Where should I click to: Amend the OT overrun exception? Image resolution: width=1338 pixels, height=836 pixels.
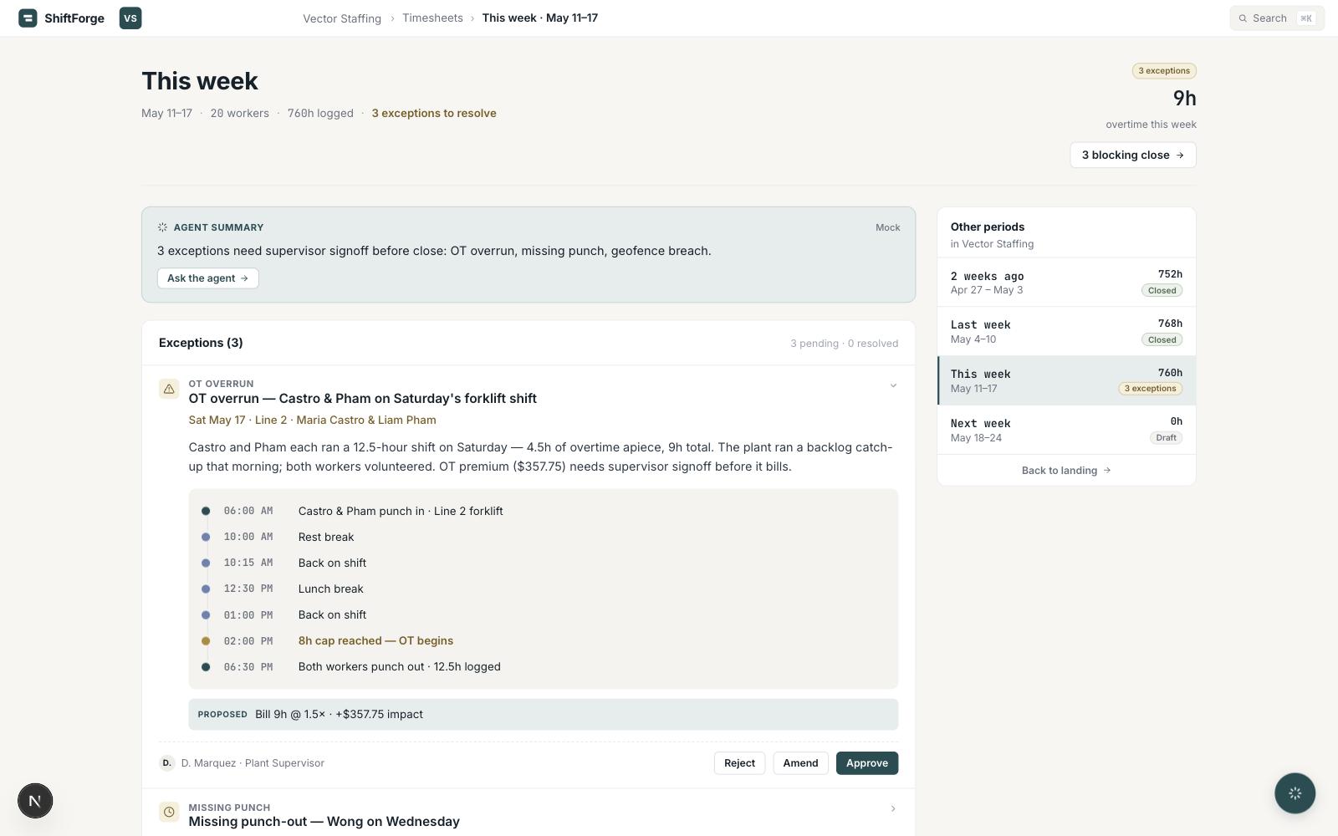800,763
